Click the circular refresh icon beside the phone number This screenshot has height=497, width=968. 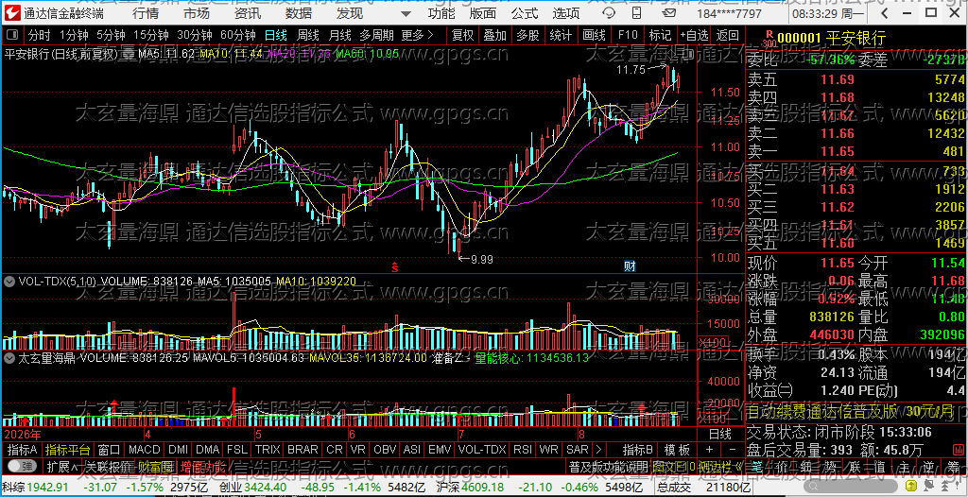pyautogui.click(x=609, y=13)
